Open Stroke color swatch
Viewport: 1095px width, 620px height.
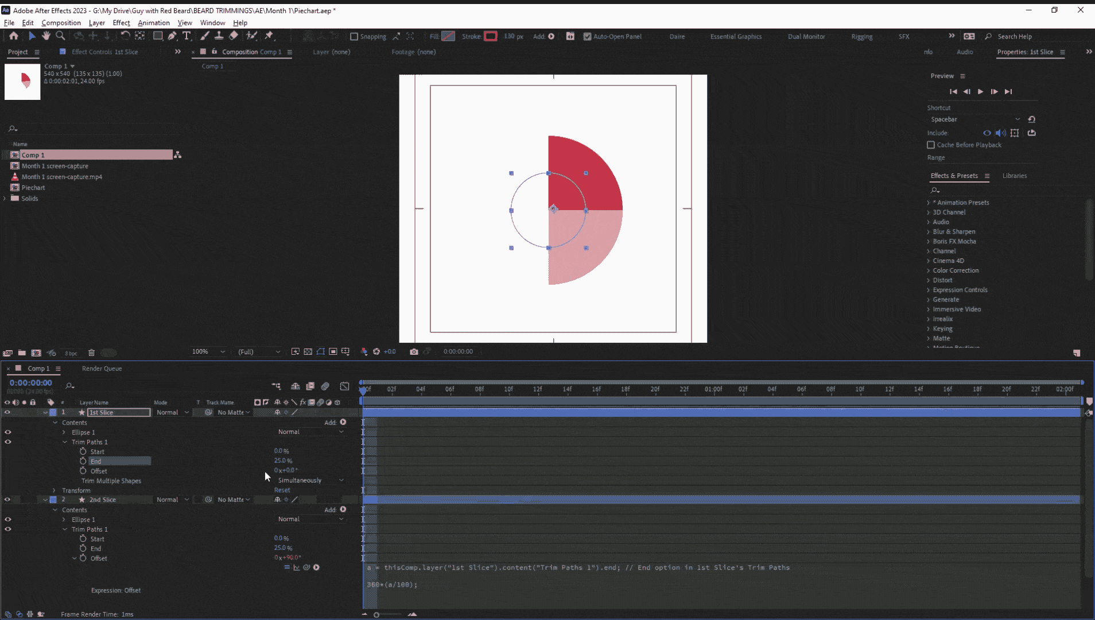tap(490, 36)
